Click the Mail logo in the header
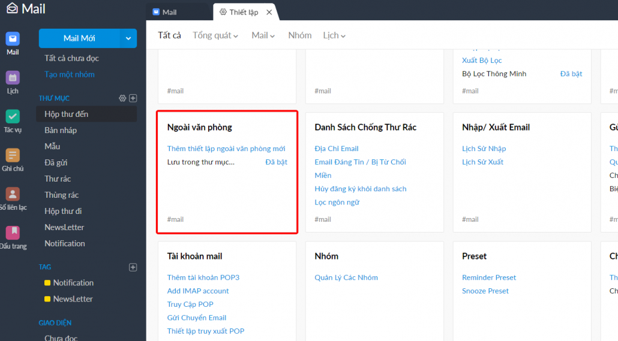 tap(26, 8)
